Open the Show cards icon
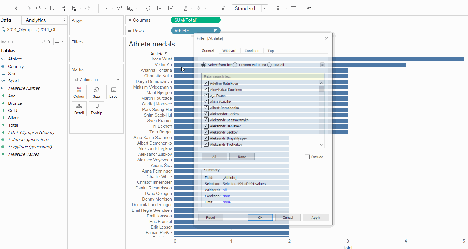 280,8
